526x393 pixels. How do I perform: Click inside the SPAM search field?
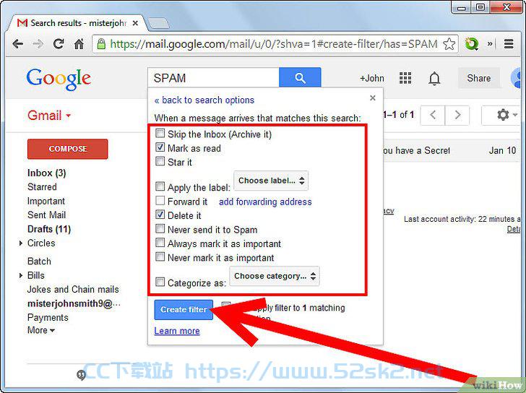213,78
